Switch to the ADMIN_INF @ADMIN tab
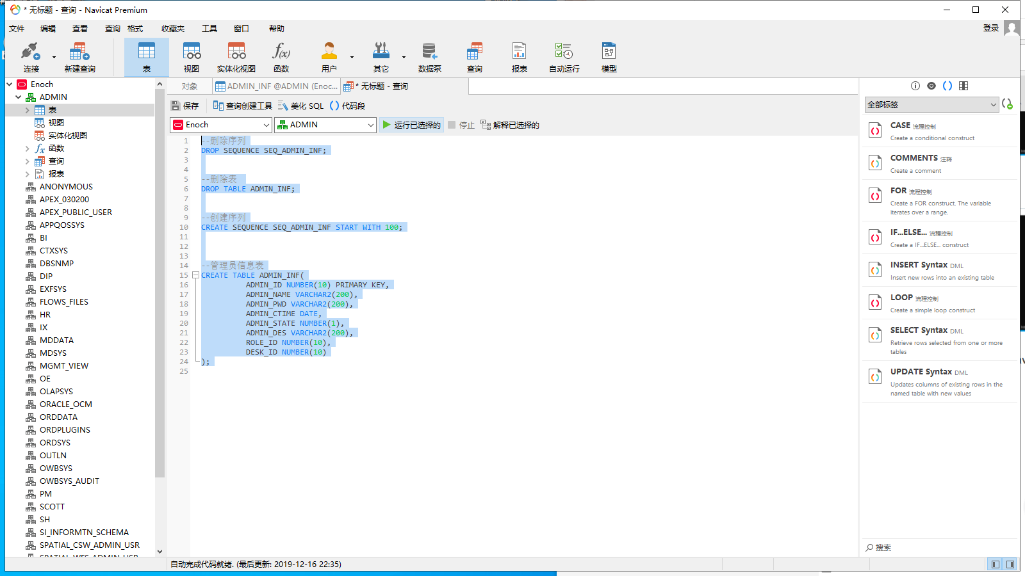Viewport: 1025px width, 576px height. (275, 86)
